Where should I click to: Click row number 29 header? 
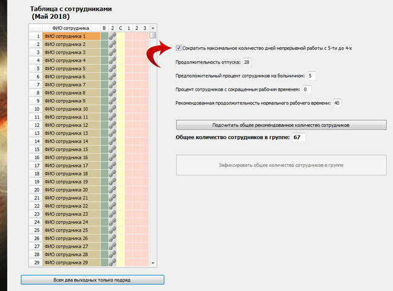36,263
